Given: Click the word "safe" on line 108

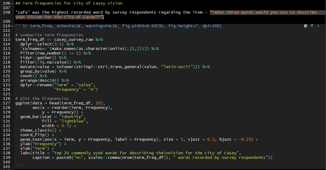Looking at the screenshot, I should (23, 12).
